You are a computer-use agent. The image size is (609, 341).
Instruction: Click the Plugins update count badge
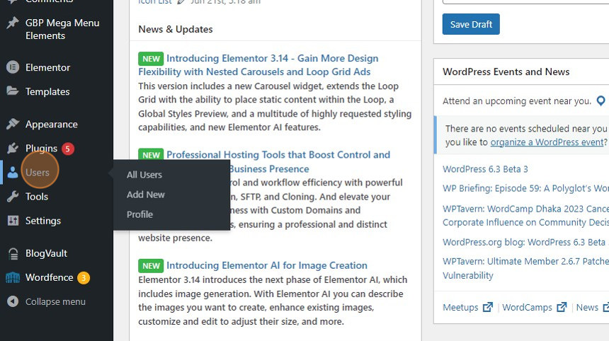(x=67, y=149)
